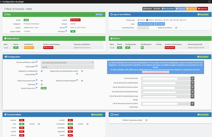212x137 pixels.
Task: Click the Heartbeat (min) input field
Action: click(143, 28)
